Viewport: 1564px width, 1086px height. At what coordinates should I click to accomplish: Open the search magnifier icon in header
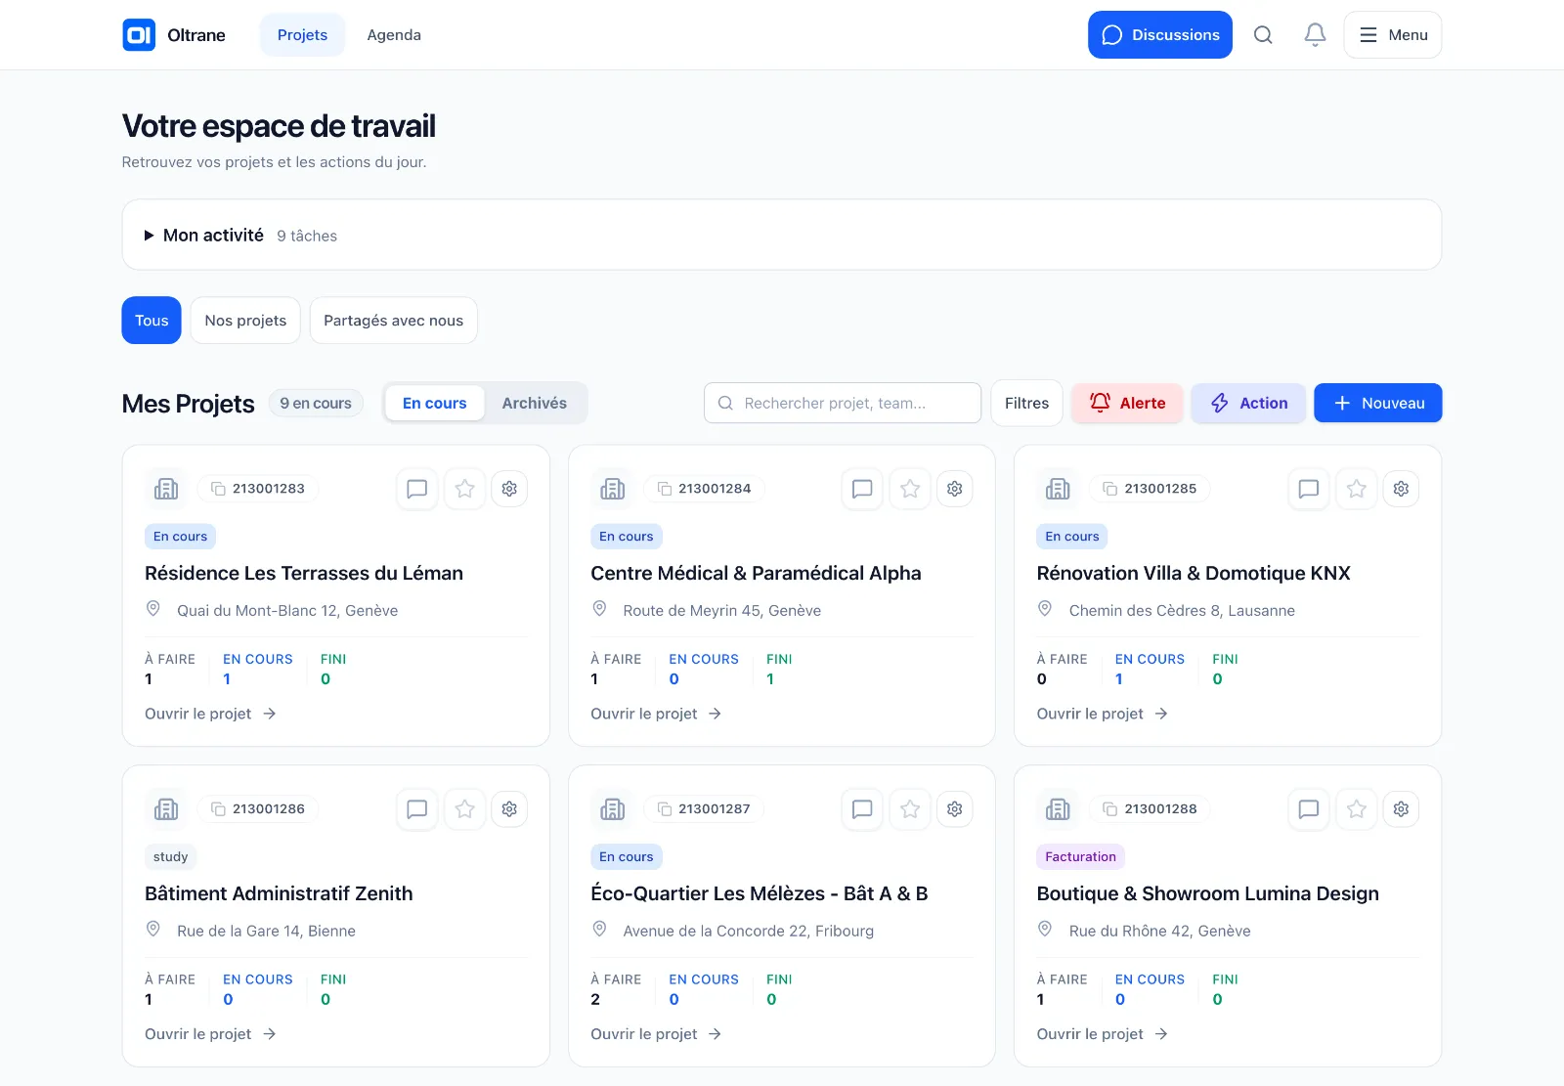click(1263, 35)
